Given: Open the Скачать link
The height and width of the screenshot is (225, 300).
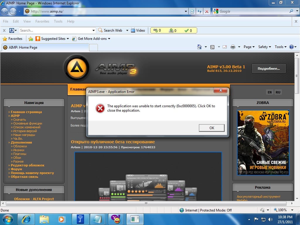Looking at the screenshot, I should [x=20, y=120].
